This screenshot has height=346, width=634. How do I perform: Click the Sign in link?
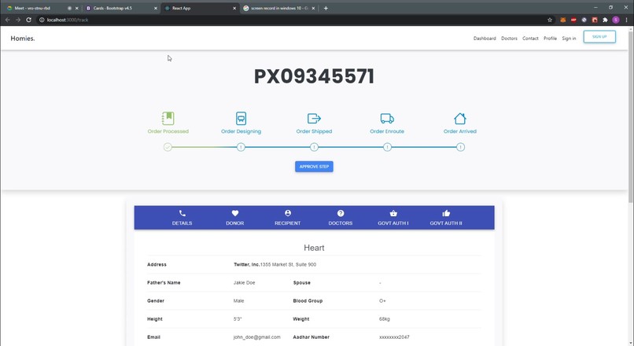pos(569,39)
